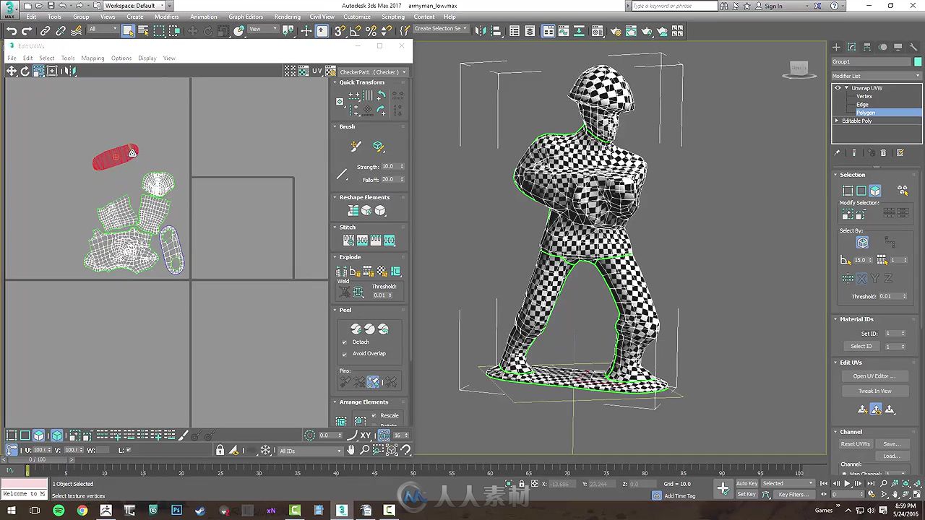Click the Key Filters button
Screen dimensions: 925x520
tap(793, 495)
